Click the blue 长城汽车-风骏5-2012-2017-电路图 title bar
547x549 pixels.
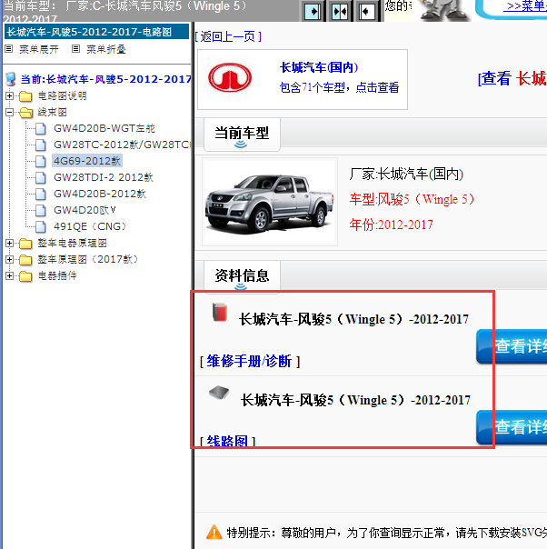96,32
